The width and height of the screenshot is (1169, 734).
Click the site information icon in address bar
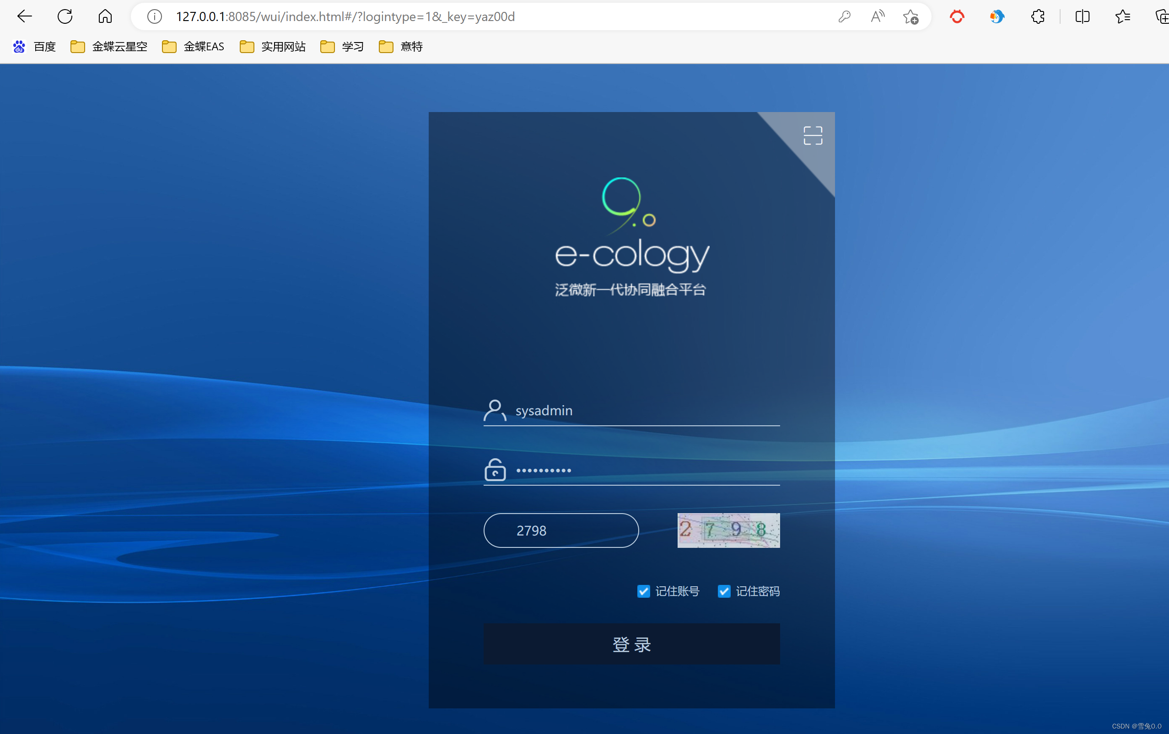[154, 16]
